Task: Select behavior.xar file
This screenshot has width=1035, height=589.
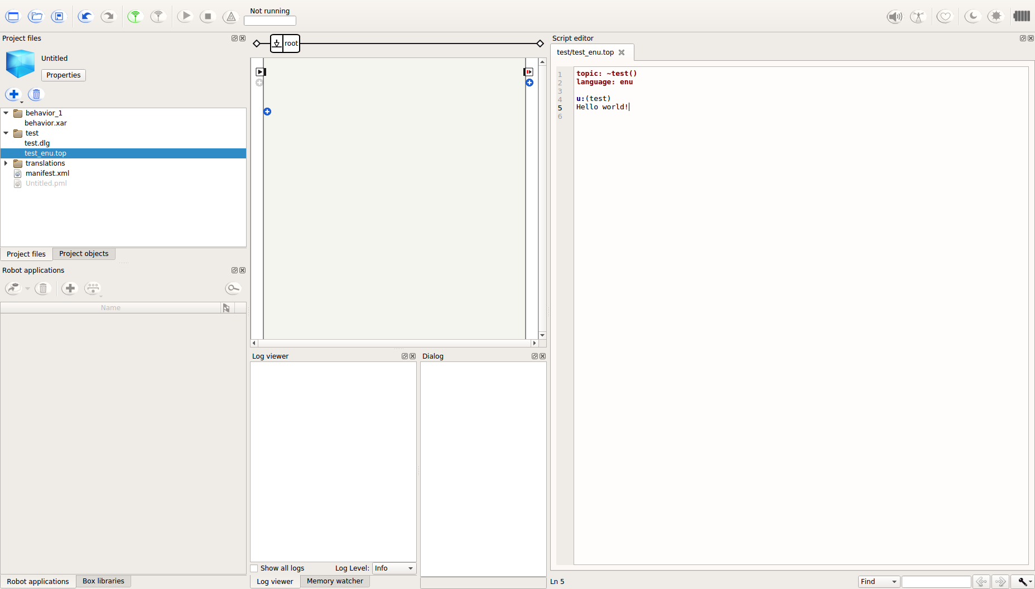Action: (x=46, y=123)
